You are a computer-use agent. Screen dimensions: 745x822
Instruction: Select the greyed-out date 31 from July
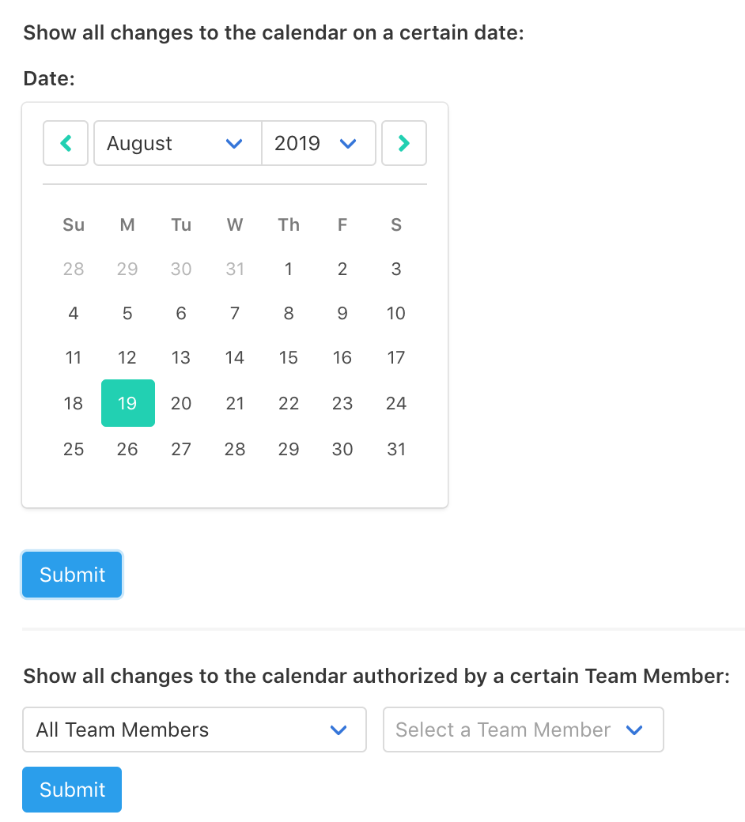click(235, 269)
